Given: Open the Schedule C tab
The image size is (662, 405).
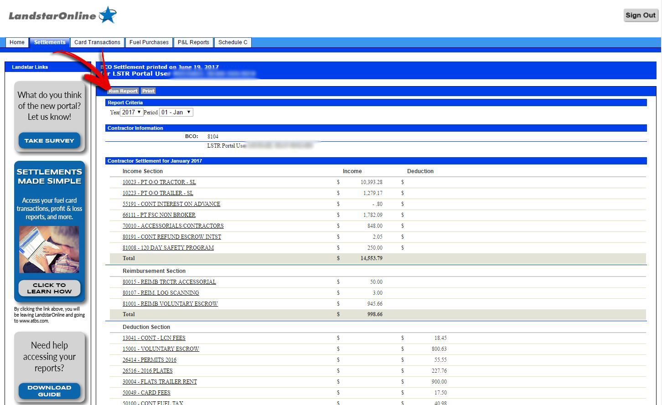Looking at the screenshot, I should pyautogui.click(x=233, y=42).
